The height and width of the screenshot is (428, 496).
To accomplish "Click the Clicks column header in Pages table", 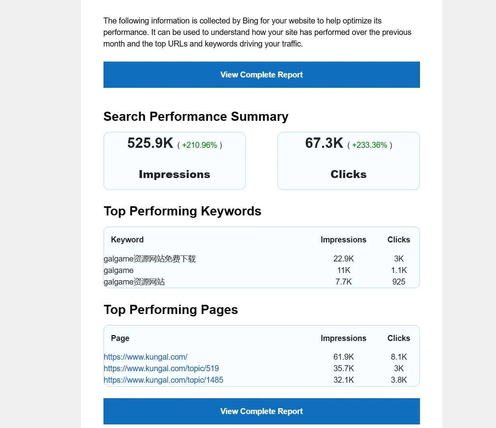I will pyautogui.click(x=399, y=338).
